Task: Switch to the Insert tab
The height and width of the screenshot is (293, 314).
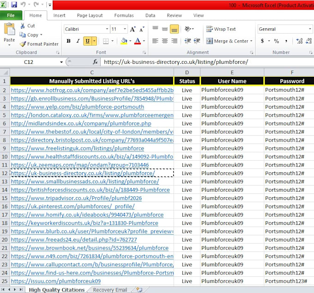Action: pyautogui.click(x=59, y=15)
